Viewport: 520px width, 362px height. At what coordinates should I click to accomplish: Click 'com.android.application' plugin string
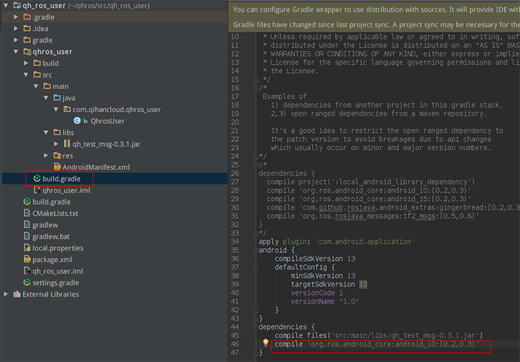point(365,242)
